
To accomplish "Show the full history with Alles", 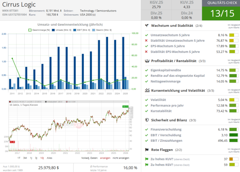I will 50,158.
